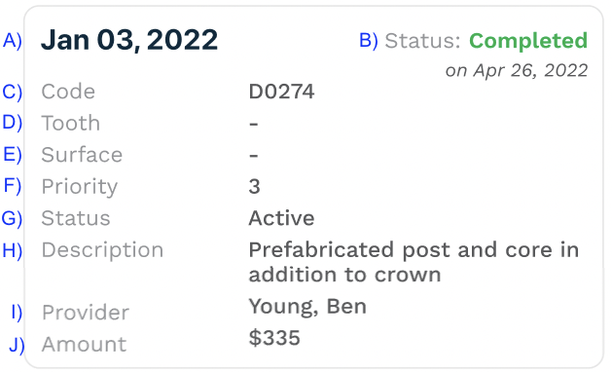This screenshot has height=372, width=612.
Task: Click the green Completed status text
Action: 528,41
